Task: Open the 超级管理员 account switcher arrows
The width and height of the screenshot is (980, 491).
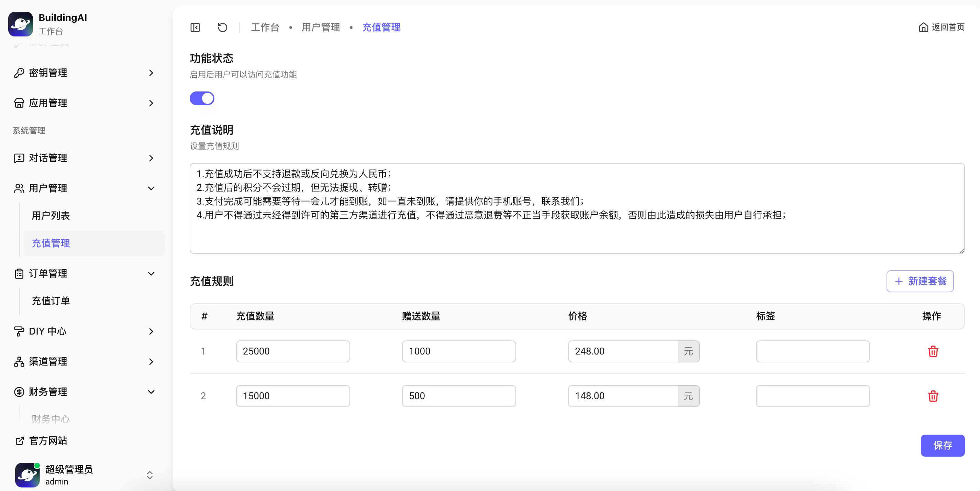Action: (149, 474)
